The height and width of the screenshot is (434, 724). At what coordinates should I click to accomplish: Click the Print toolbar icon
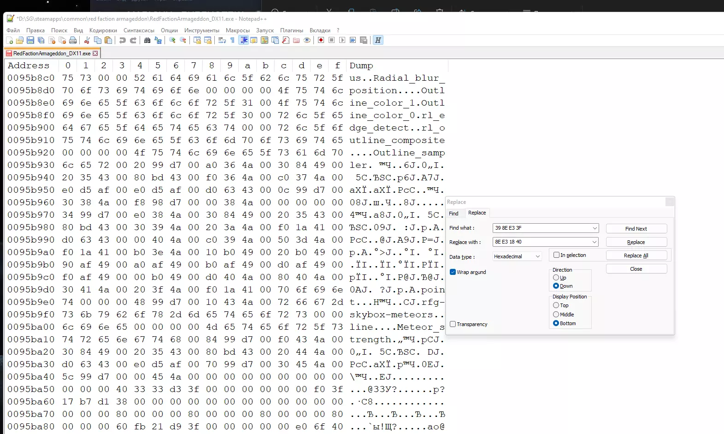pos(73,40)
